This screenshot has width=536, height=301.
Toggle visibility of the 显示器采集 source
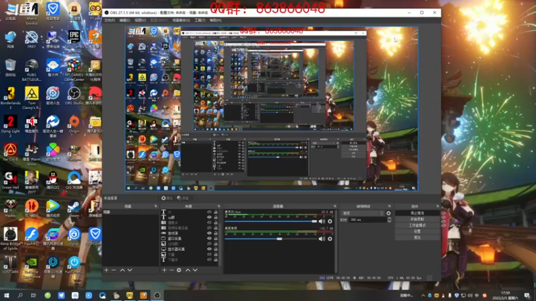(x=209, y=249)
